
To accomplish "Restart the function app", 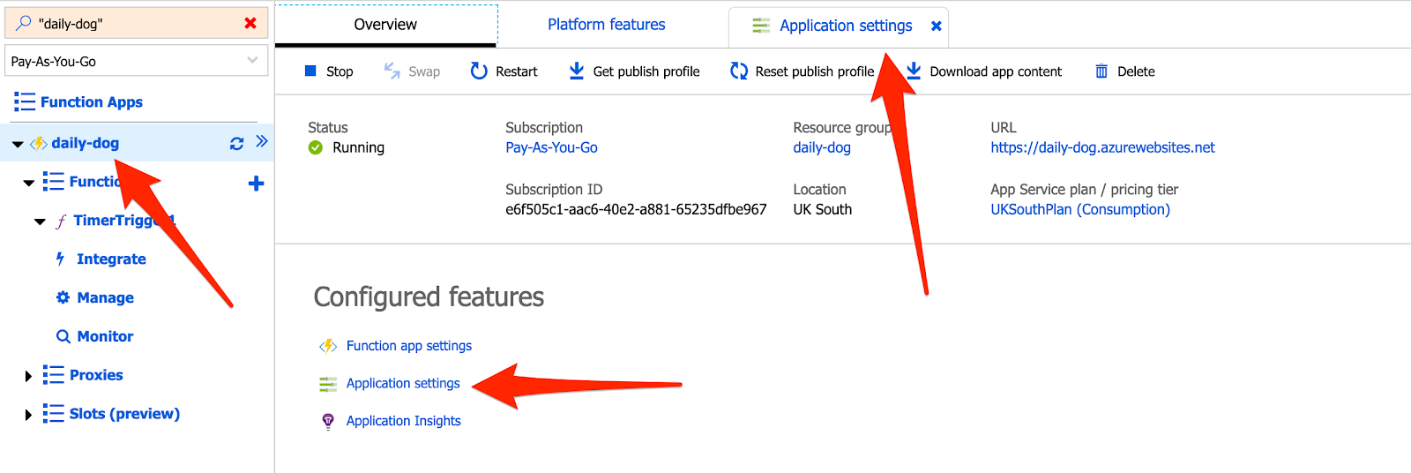I will pos(504,71).
